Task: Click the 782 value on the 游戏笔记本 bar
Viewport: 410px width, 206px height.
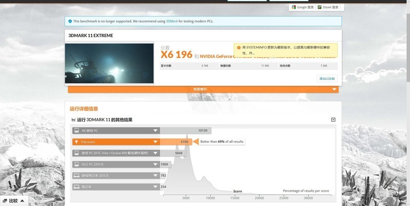Action: point(163,175)
